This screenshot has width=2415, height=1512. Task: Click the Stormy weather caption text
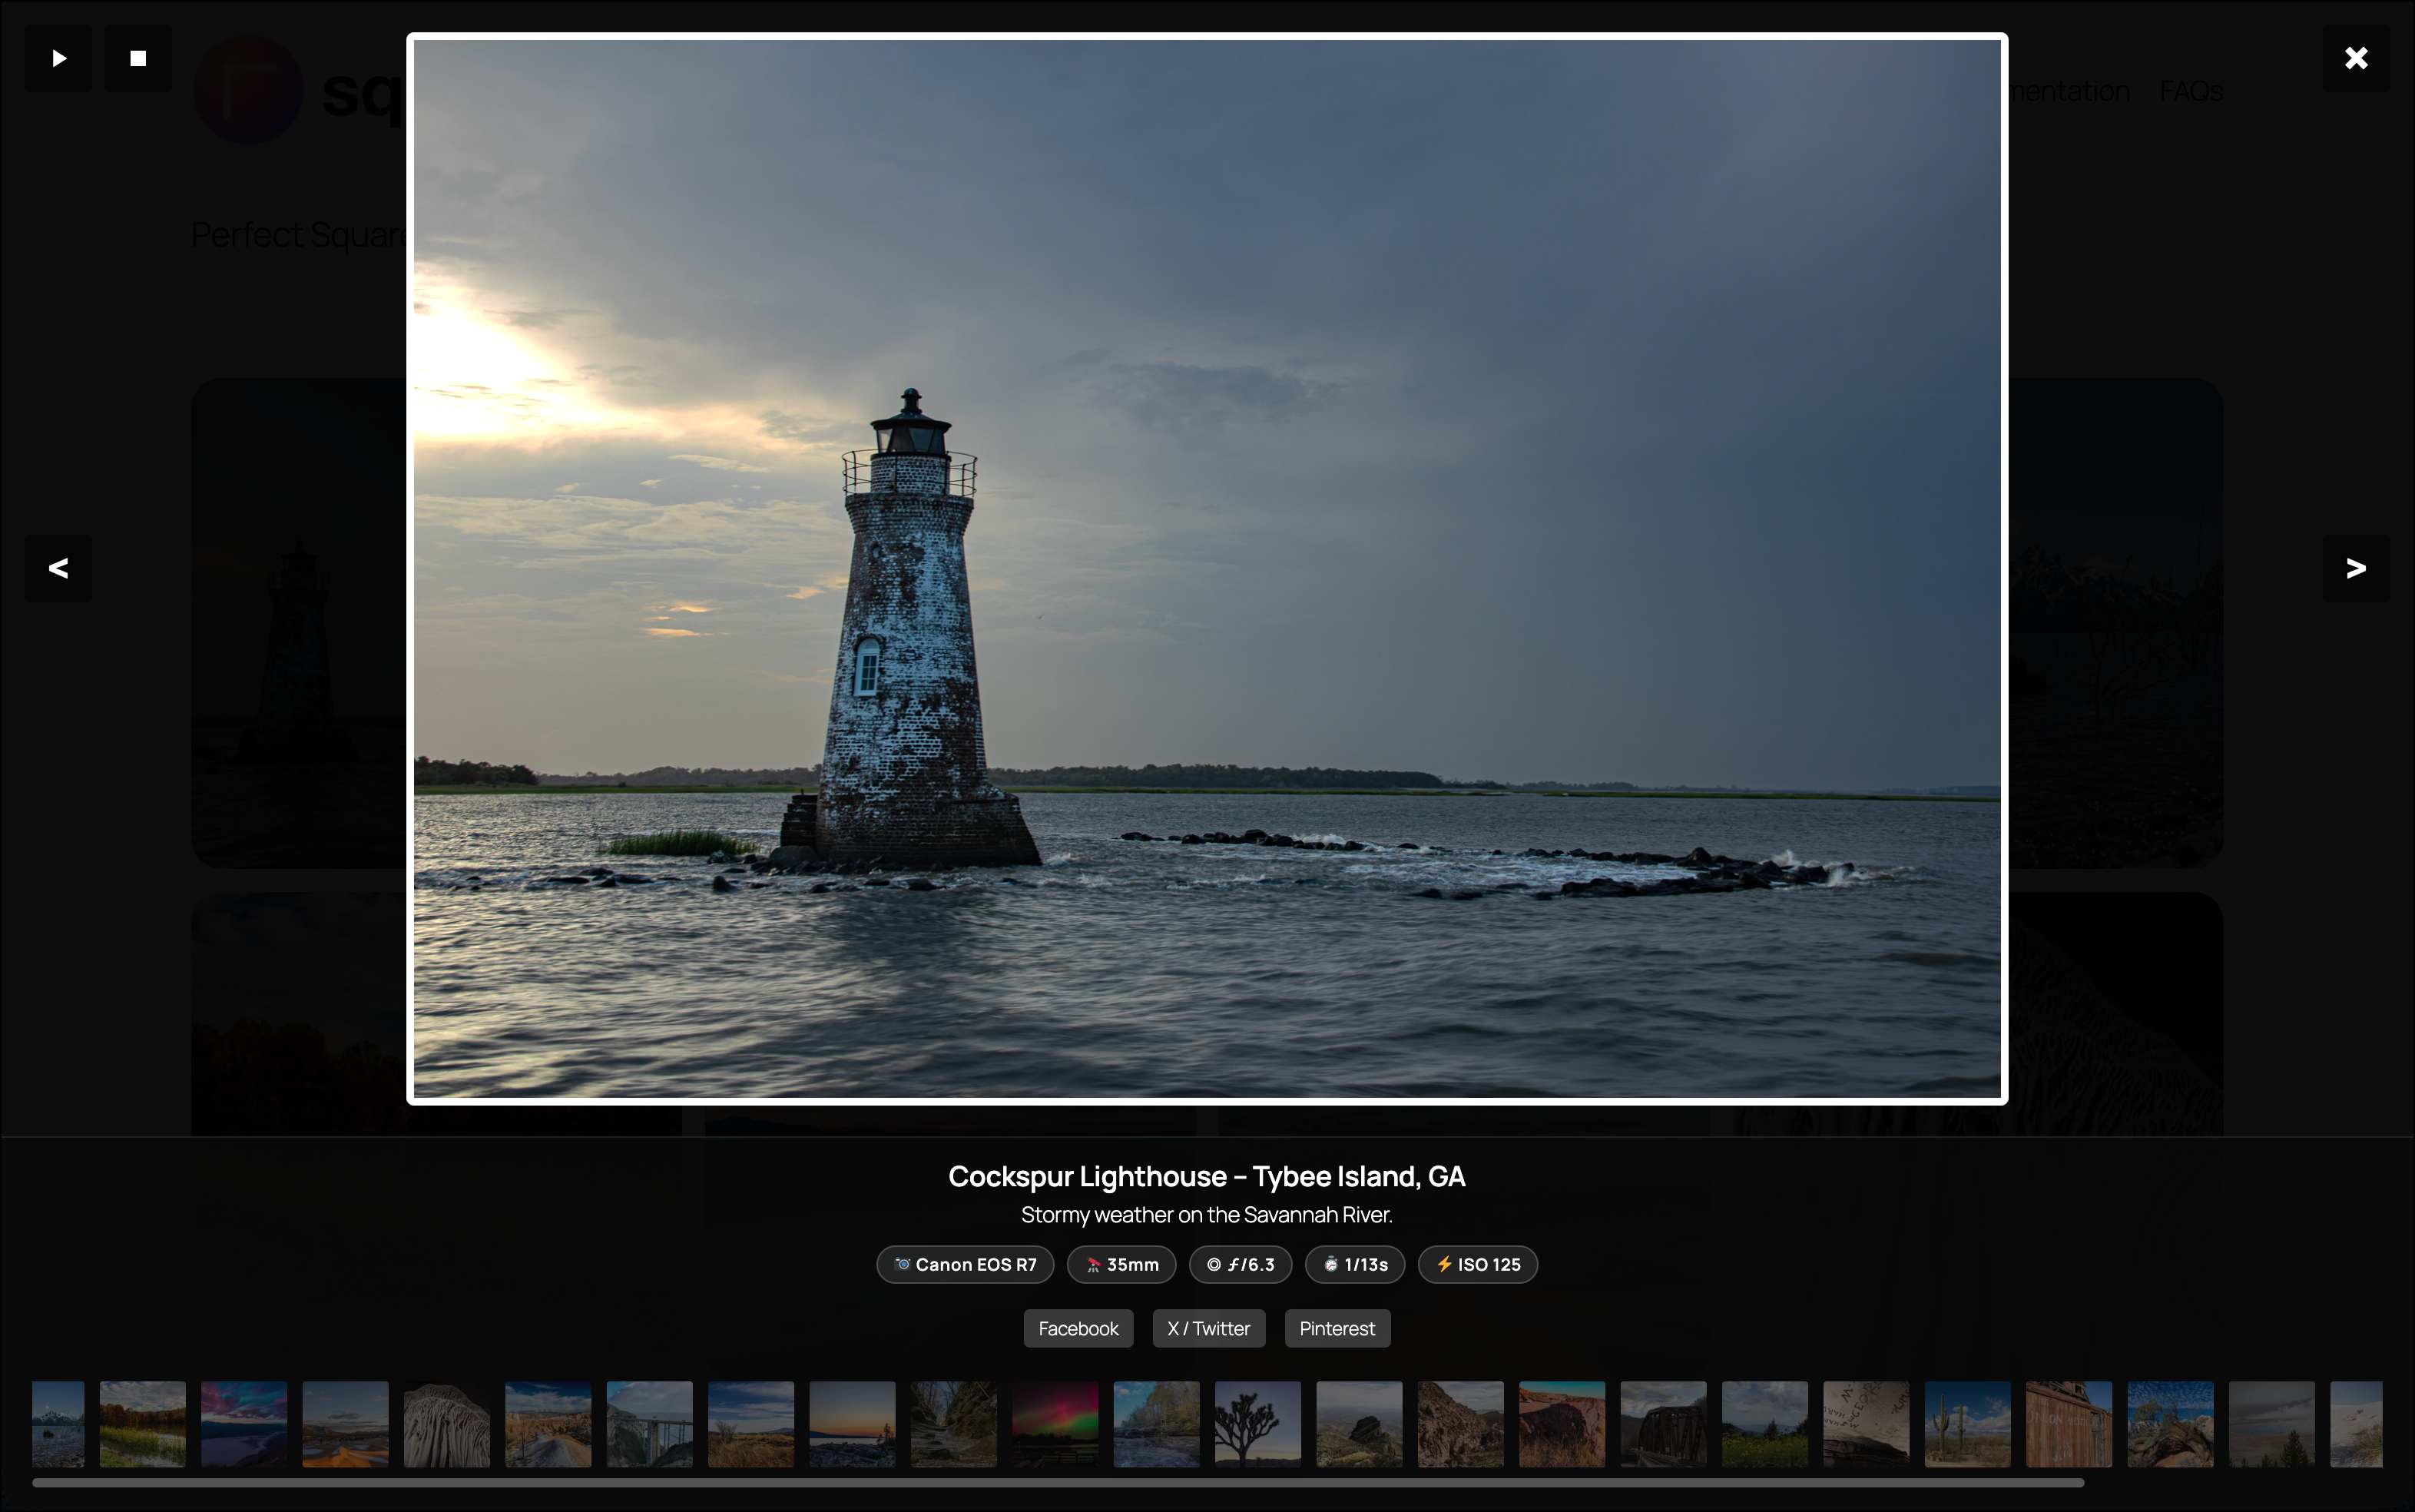pos(1207,1215)
